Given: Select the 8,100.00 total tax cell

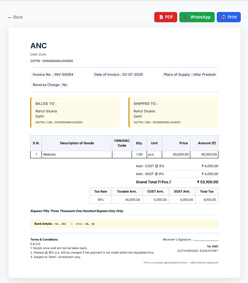Looking at the screenshot, I should point(207,200).
